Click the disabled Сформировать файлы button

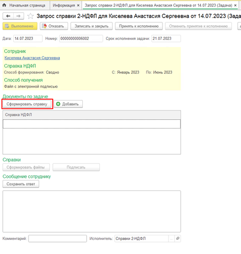coord(26,167)
